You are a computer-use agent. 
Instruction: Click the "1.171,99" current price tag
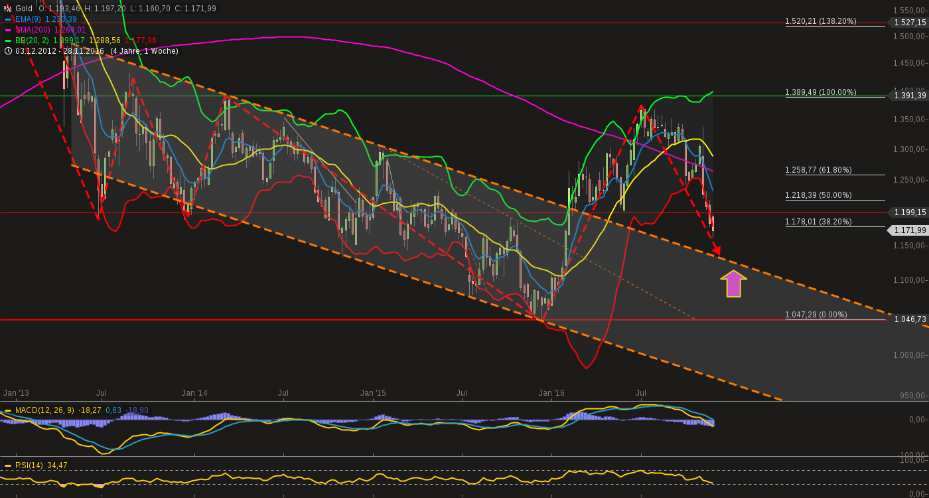pos(911,230)
